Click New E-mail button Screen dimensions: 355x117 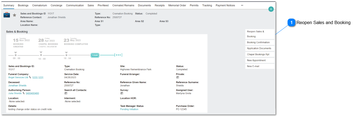(260, 66)
